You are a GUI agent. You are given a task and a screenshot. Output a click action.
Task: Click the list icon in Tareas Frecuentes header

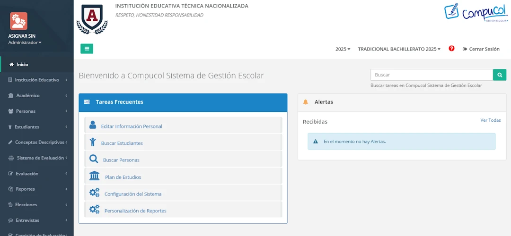pyautogui.click(x=87, y=102)
